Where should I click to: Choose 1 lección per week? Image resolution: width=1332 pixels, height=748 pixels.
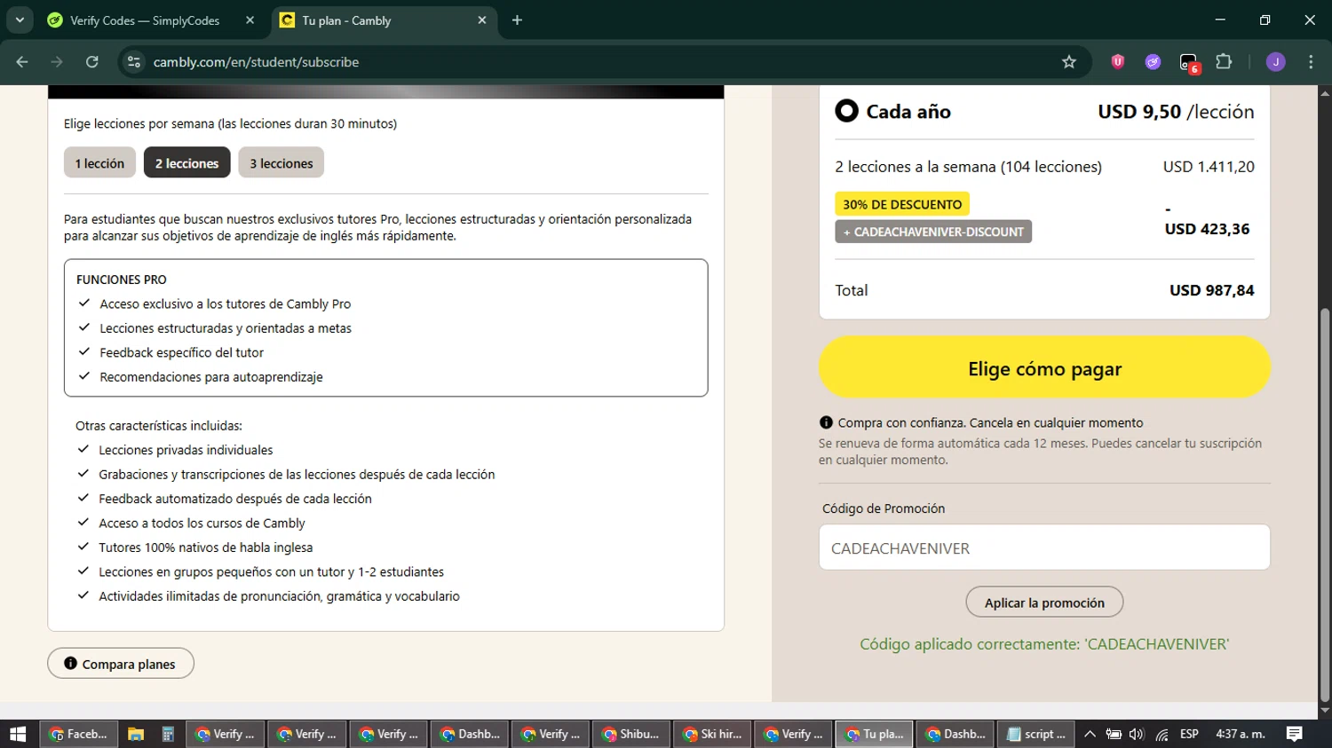click(x=99, y=163)
